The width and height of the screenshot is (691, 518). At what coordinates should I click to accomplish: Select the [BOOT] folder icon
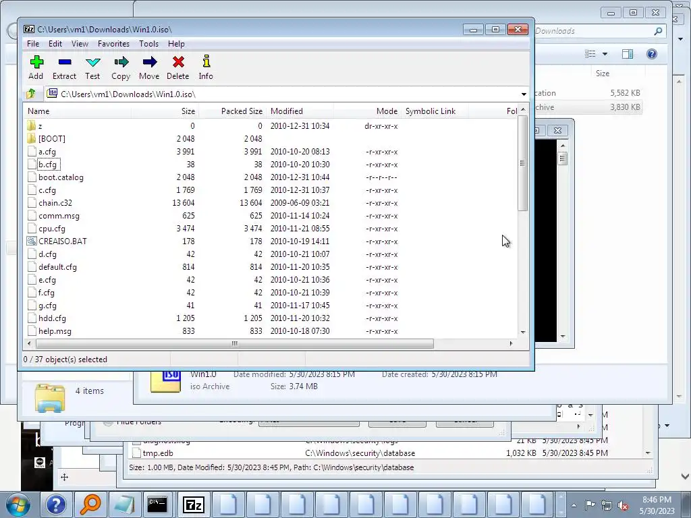31,139
